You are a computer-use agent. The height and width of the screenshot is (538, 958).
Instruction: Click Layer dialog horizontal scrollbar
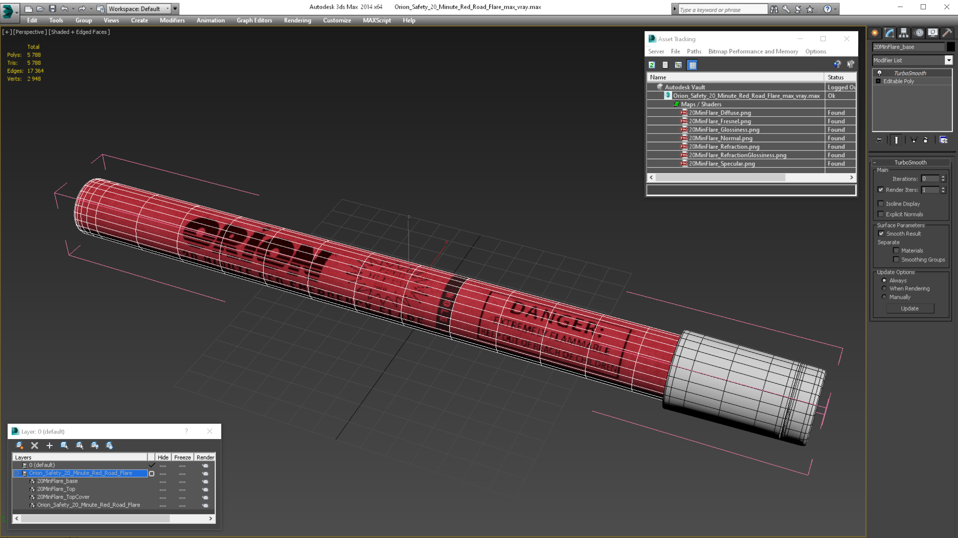coord(113,518)
